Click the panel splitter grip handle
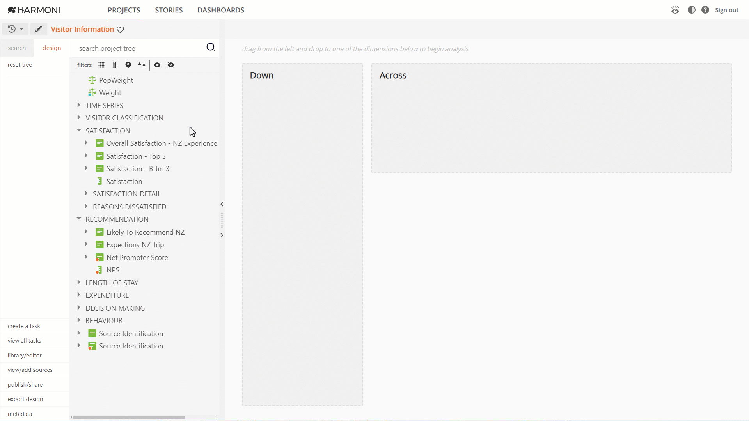749x421 pixels. (222, 220)
